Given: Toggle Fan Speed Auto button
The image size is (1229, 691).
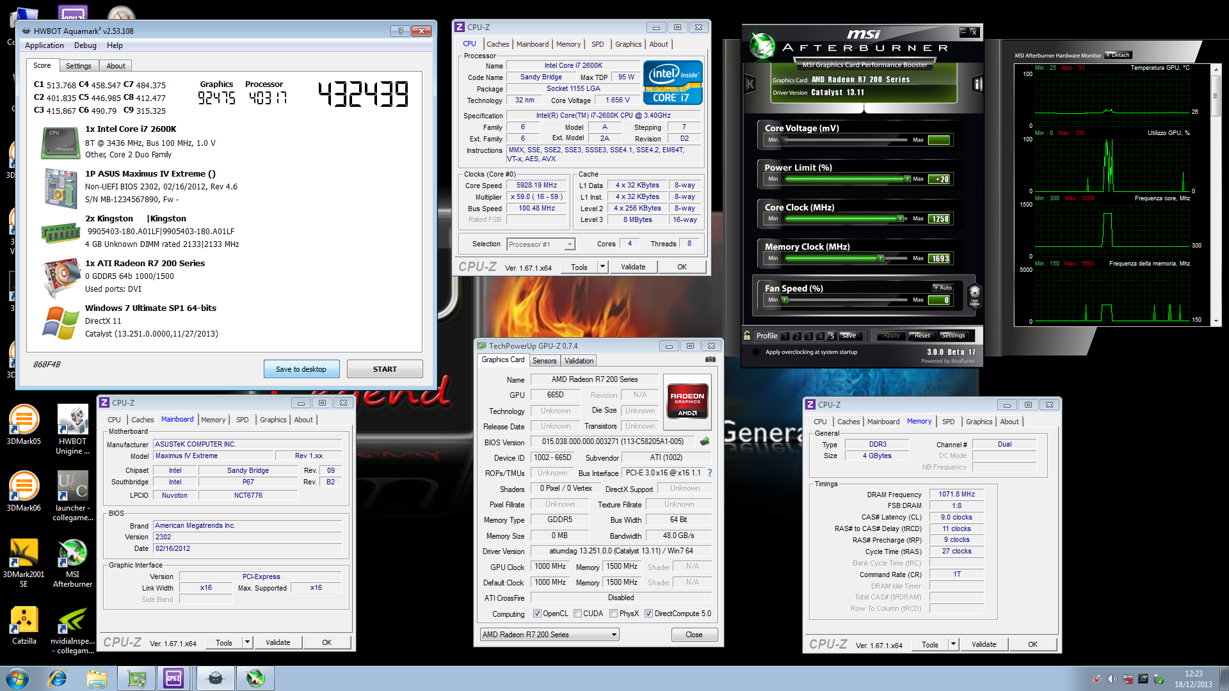Looking at the screenshot, I should (943, 288).
